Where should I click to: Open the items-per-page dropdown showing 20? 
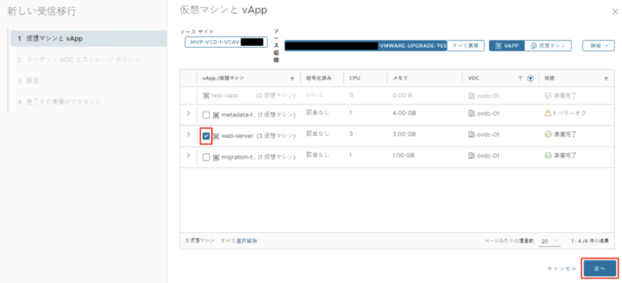coord(550,241)
